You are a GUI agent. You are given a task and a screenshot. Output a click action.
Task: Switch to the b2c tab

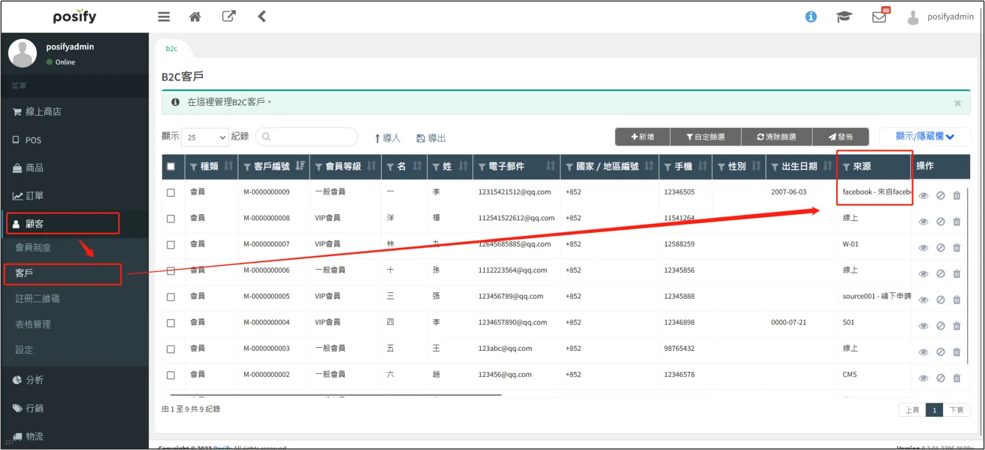point(172,49)
